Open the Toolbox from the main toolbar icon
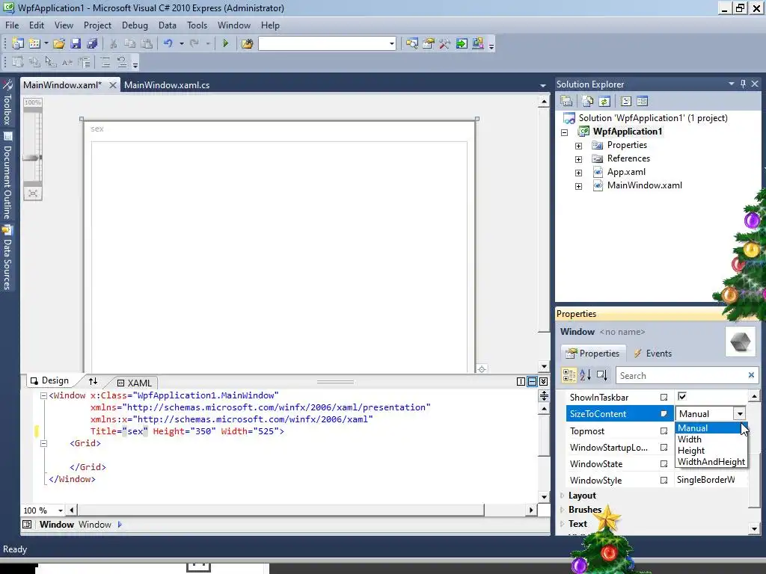The image size is (766, 574). [x=444, y=44]
